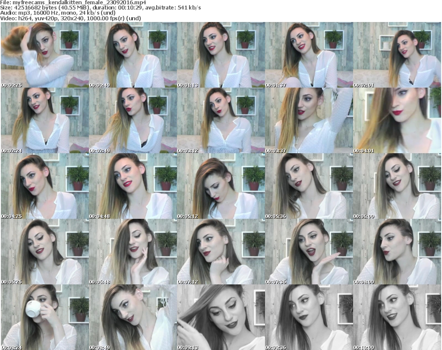Click the Size line showing 40.55 MiB
The width and height of the screenshot is (442, 350).
click(100, 8)
